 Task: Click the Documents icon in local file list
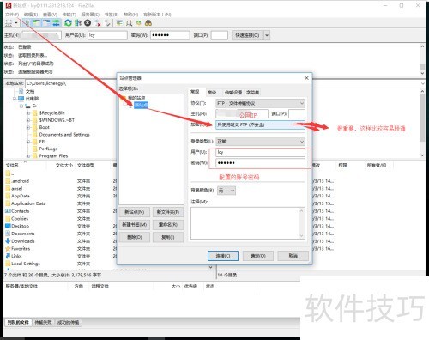[x=8, y=234]
